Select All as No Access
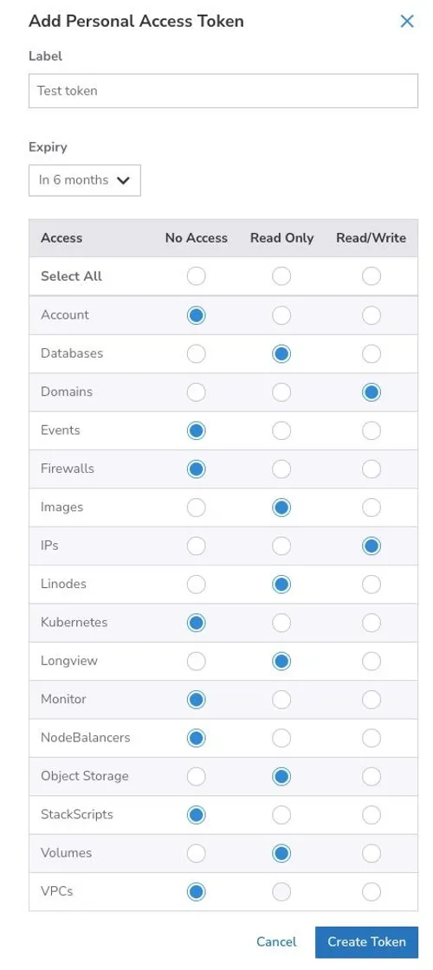Screen dimensions: 433x970 196,276
